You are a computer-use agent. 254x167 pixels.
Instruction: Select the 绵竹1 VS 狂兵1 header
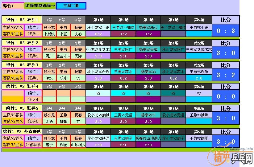[x=22, y=20]
